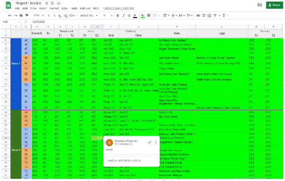Open comment more options menu
This screenshot has width=285, height=181.
coord(156,142)
